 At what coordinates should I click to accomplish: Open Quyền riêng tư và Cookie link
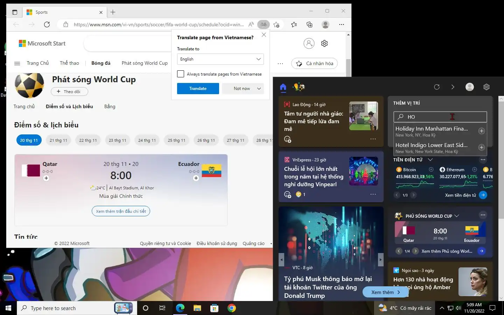point(166,243)
